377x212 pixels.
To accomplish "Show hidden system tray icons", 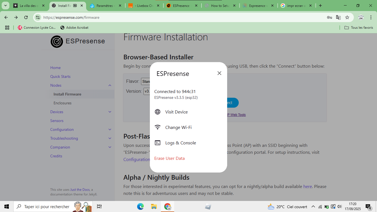I will click(x=313, y=206).
